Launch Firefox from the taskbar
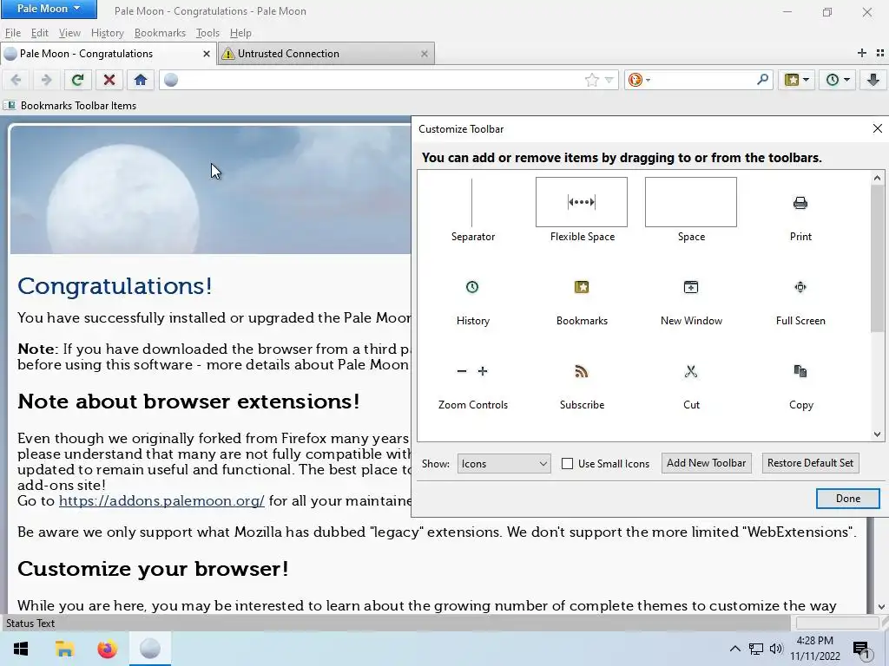Image resolution: width=889 pixels, height=666 pixels. coord(107,649)
